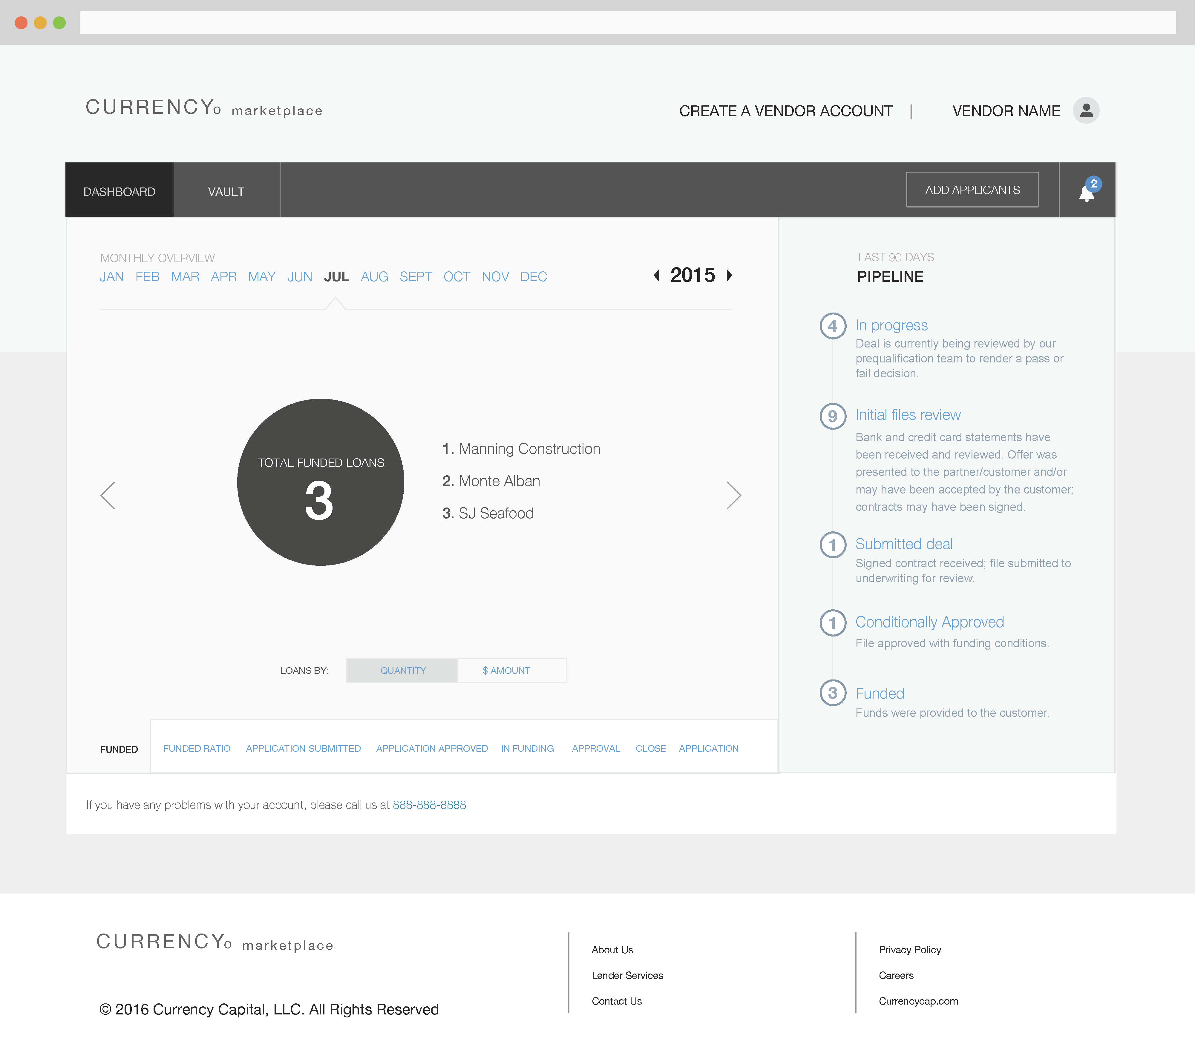This screenshot has width=1195, height=1064.
Task: Open notifications via the bell icon
Action: (1087, 193)
